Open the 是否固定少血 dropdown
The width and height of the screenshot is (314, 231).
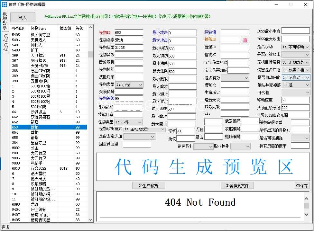[x=139, y=137]
